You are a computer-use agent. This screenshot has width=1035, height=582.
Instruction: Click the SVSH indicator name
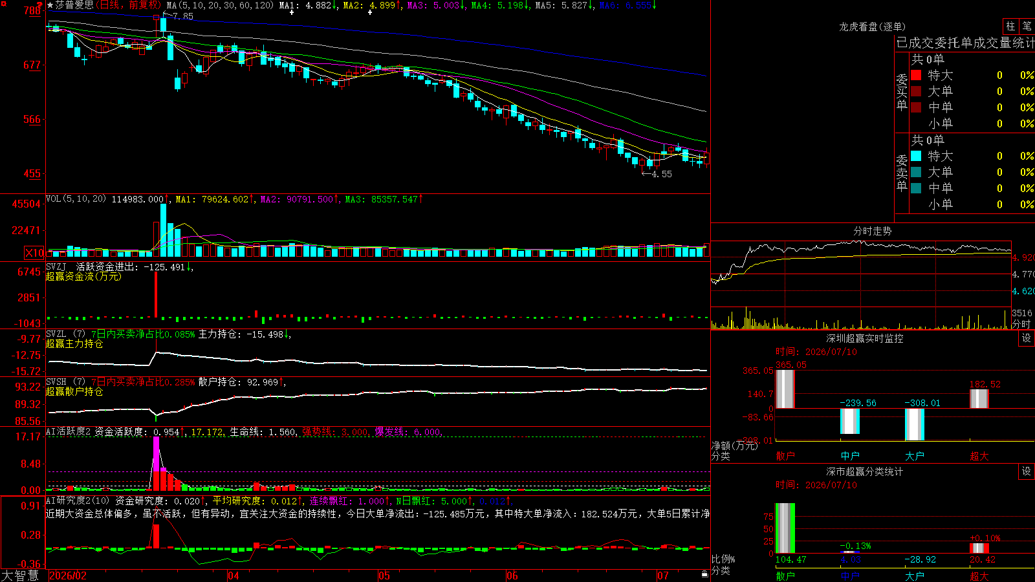56,382
